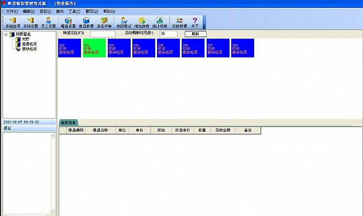Open 餐桌设置 table settings icon

point(68,23)
